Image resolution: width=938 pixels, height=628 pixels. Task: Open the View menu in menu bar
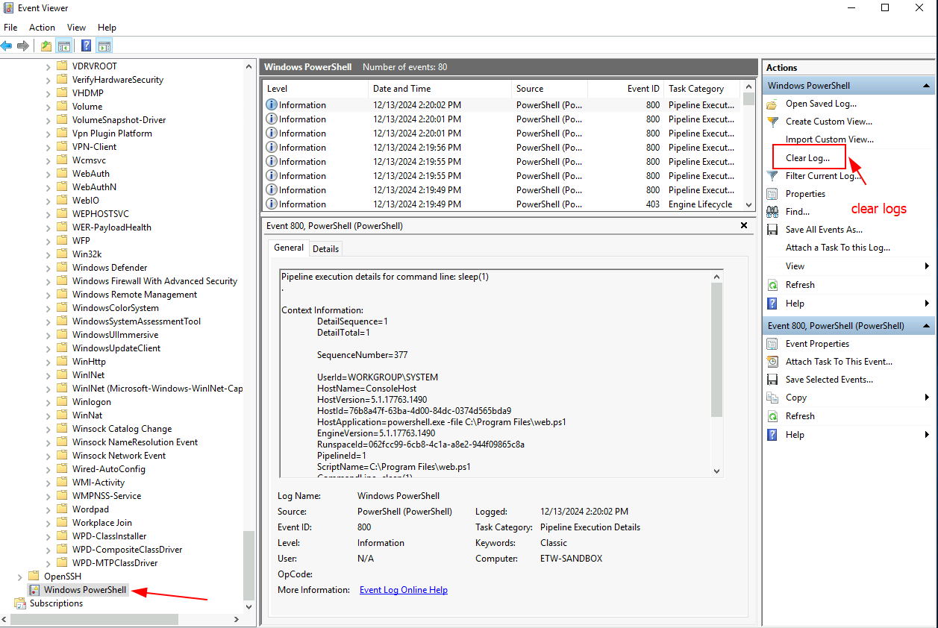[77, 28]
